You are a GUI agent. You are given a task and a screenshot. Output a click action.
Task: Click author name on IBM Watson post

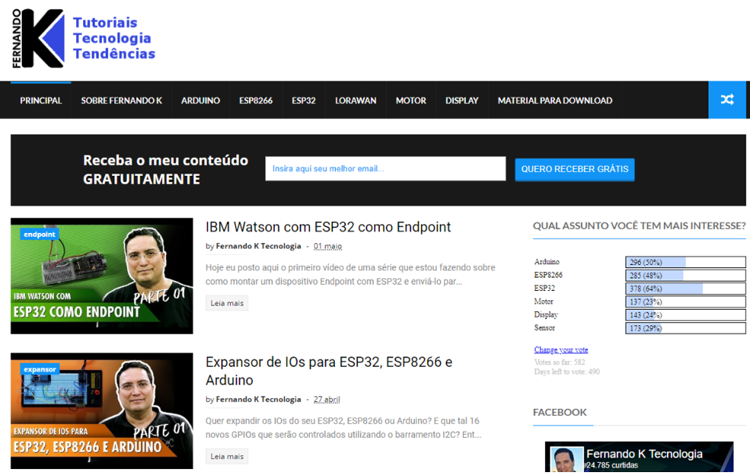pyautogui.click(x=258, y=246)
